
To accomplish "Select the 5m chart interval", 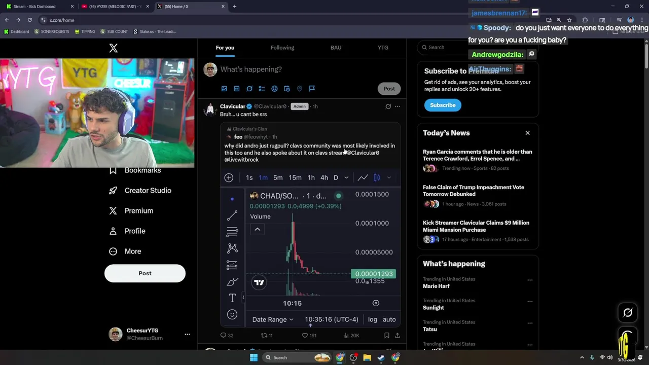I will tap(278, 177).
